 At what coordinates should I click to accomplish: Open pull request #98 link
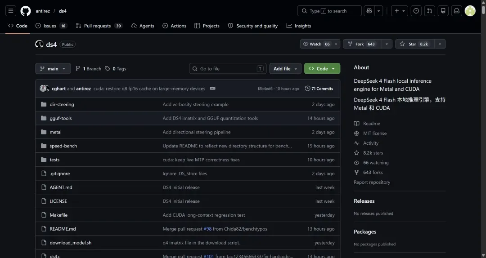click(x=207, y=229)
